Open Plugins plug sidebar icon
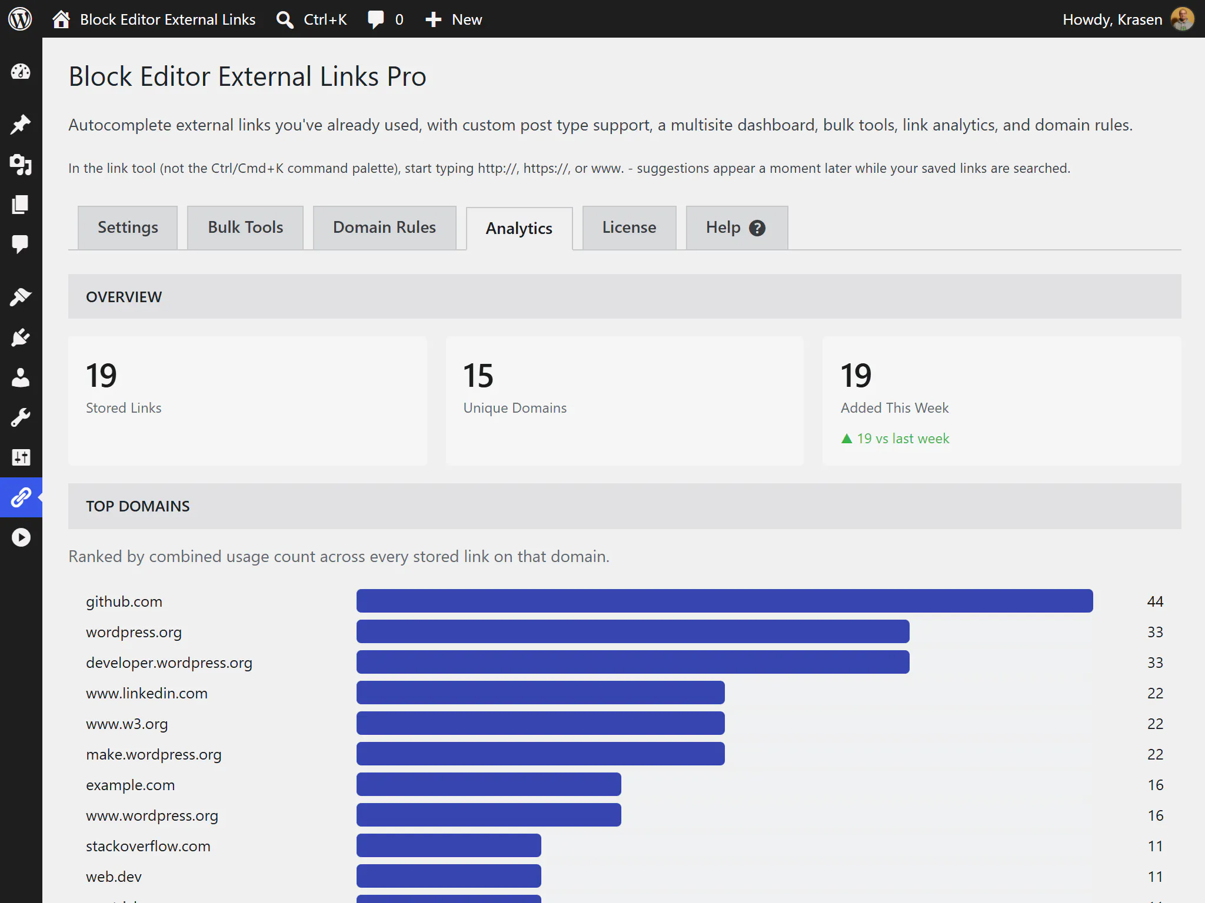This screenshot has width=1205, height=903. pos(21,337)
